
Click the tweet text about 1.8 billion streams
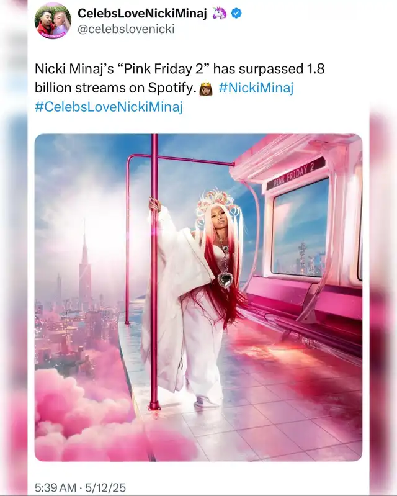tap(179, 78)
